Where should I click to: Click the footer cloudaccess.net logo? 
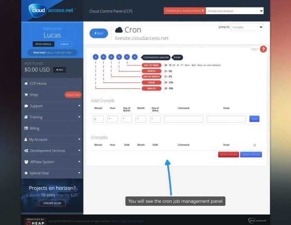pos(257,220)
